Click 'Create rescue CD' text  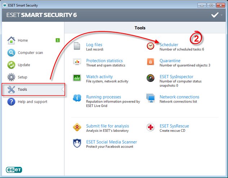pyautogui.click(x=172, y=131)
